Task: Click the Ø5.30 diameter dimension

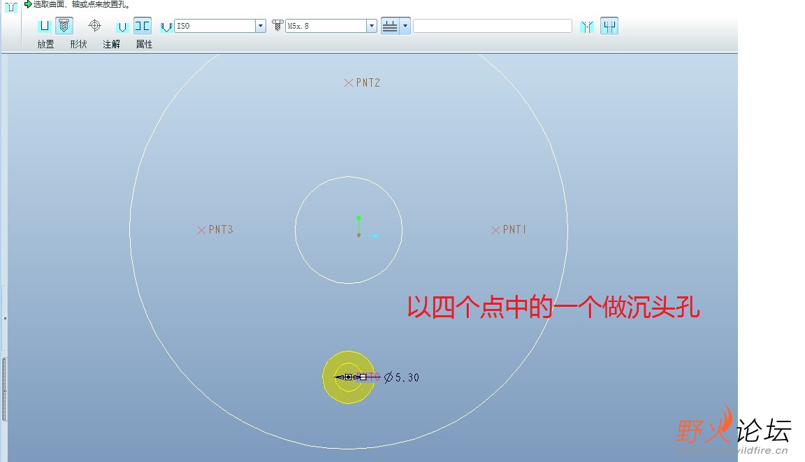Action: click(402, 377)
